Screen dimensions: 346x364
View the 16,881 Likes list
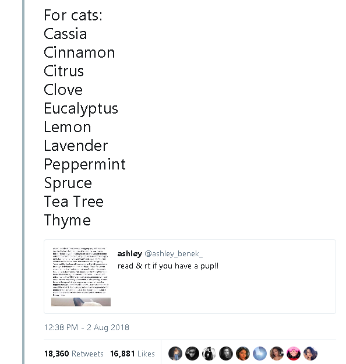(132, 354)
